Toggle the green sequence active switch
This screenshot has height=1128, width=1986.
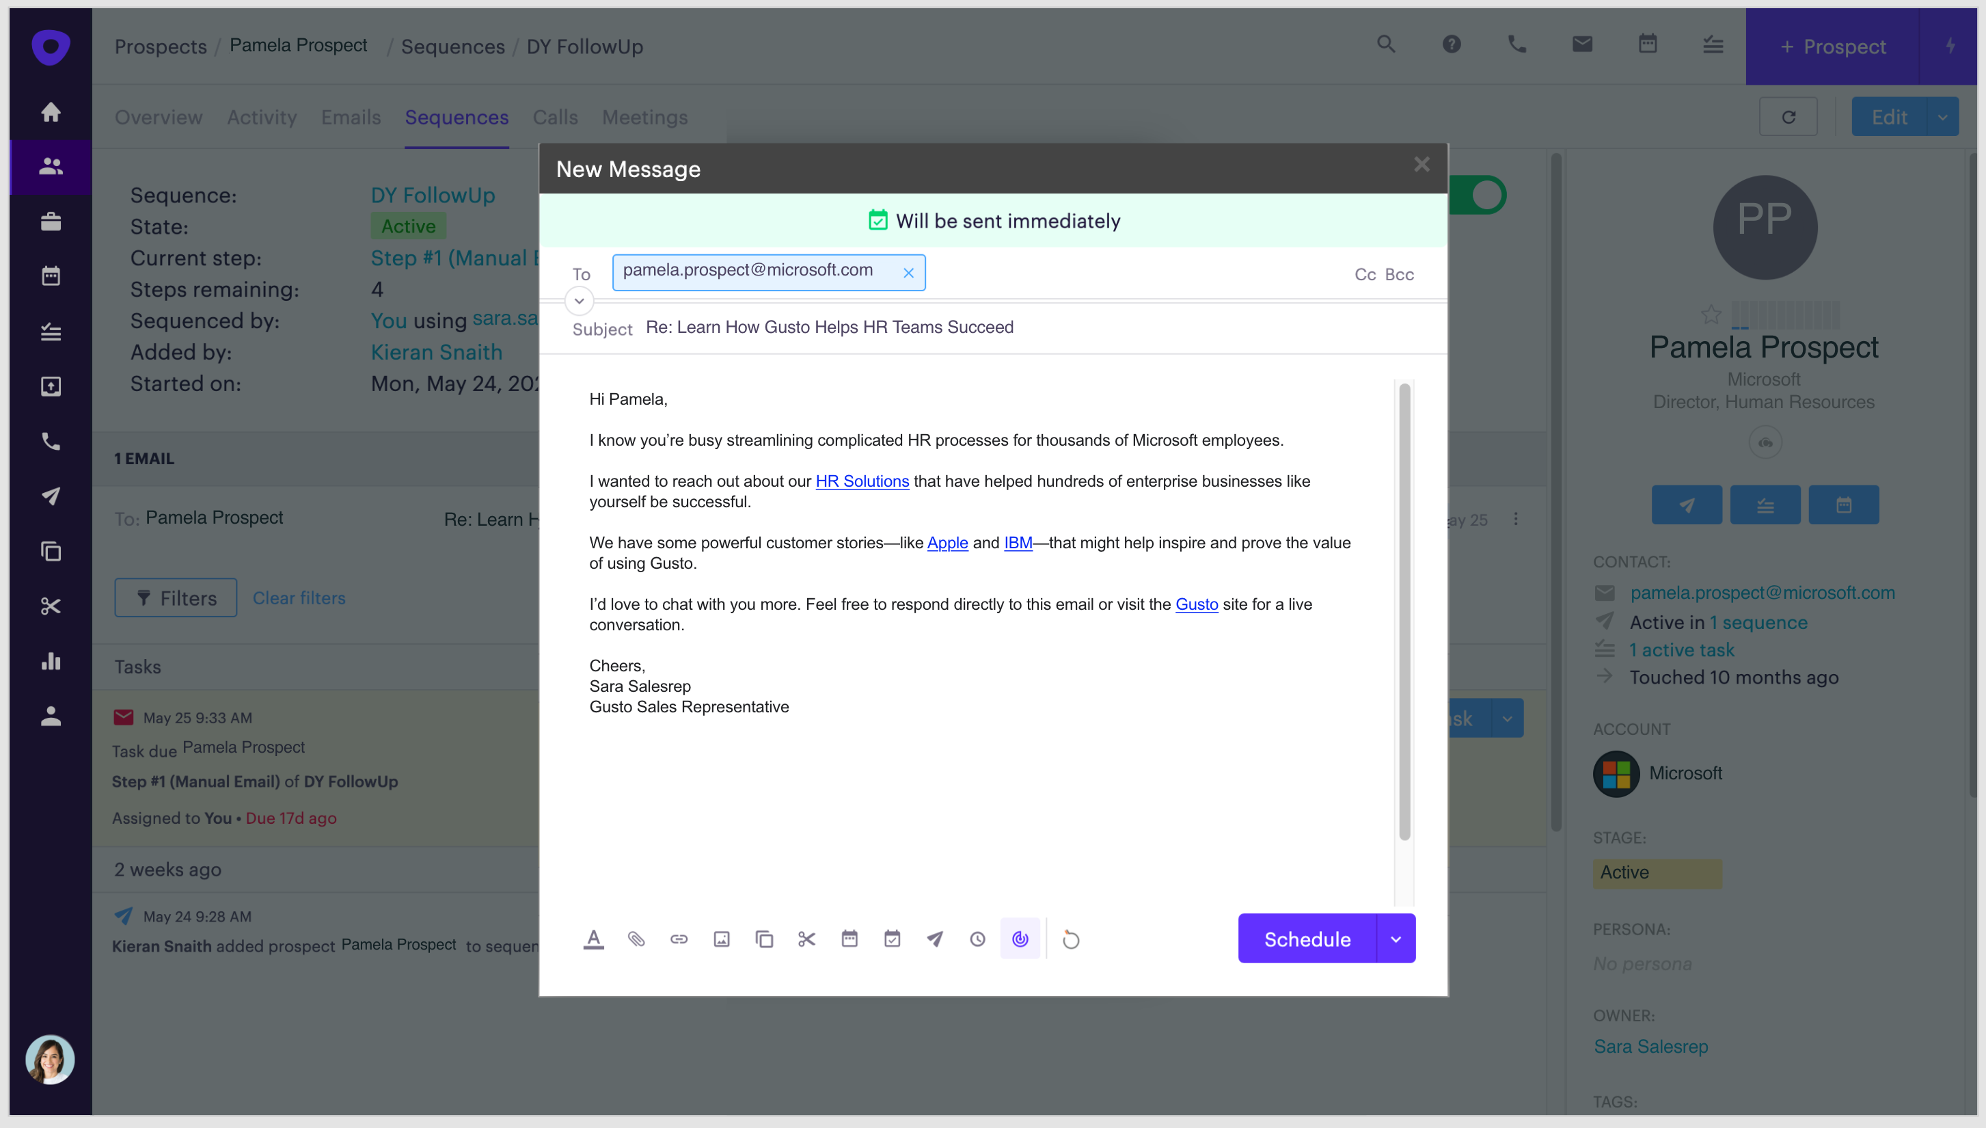(1479, 196)
